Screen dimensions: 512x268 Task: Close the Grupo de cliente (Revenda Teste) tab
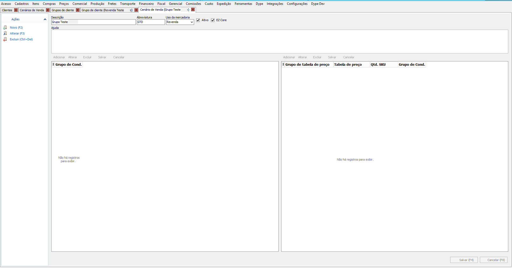pyautogui.click(x=136, y=10)
